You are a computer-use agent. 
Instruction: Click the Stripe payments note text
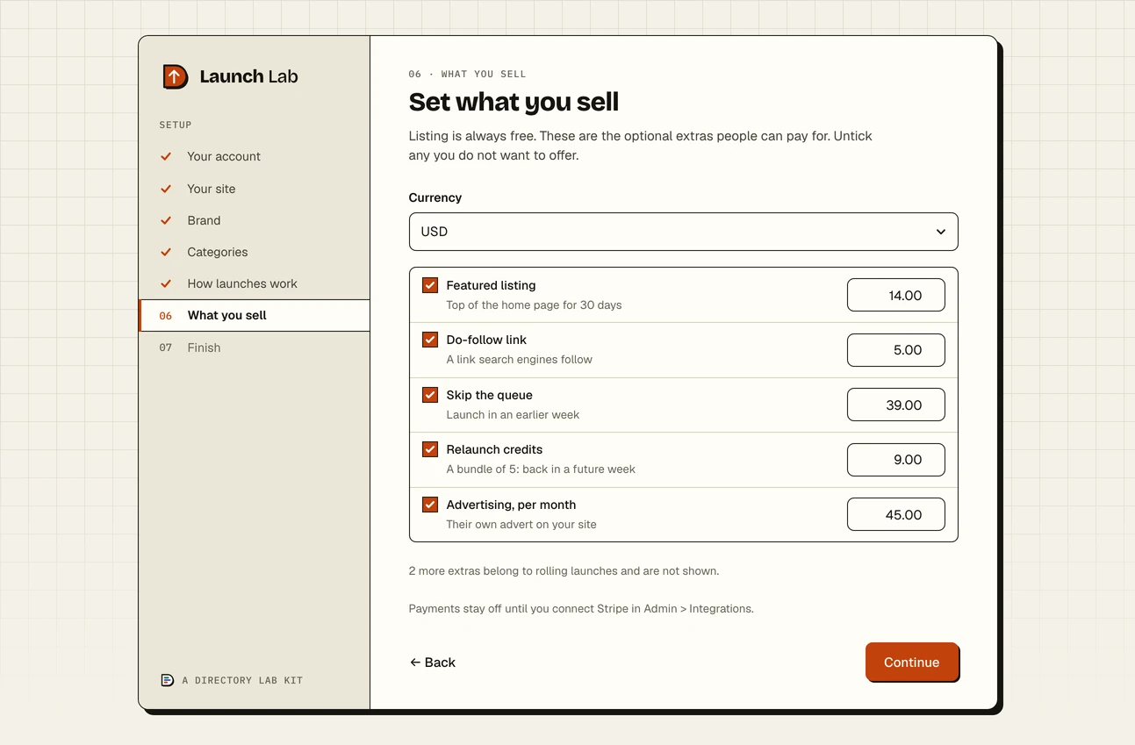coord(581,609)
